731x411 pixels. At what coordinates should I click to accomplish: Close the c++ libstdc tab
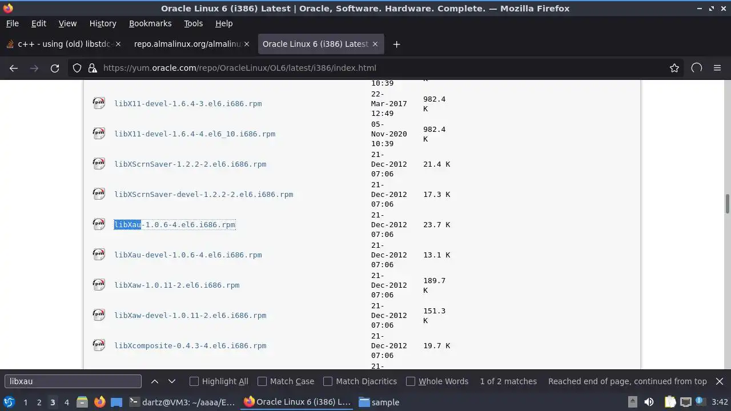(x=118, y=44)
